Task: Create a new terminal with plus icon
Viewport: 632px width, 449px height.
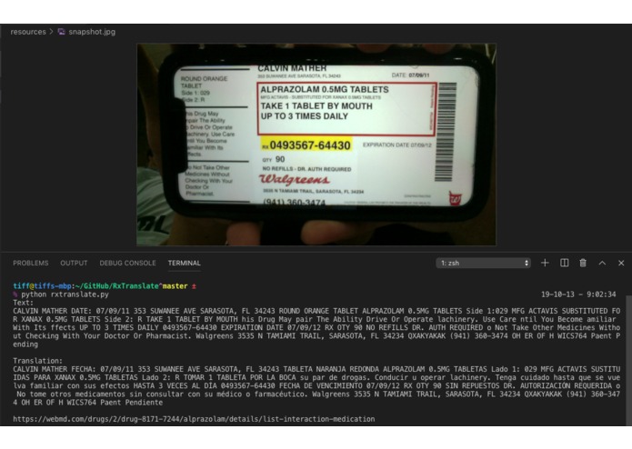Action: click(545, 263)
